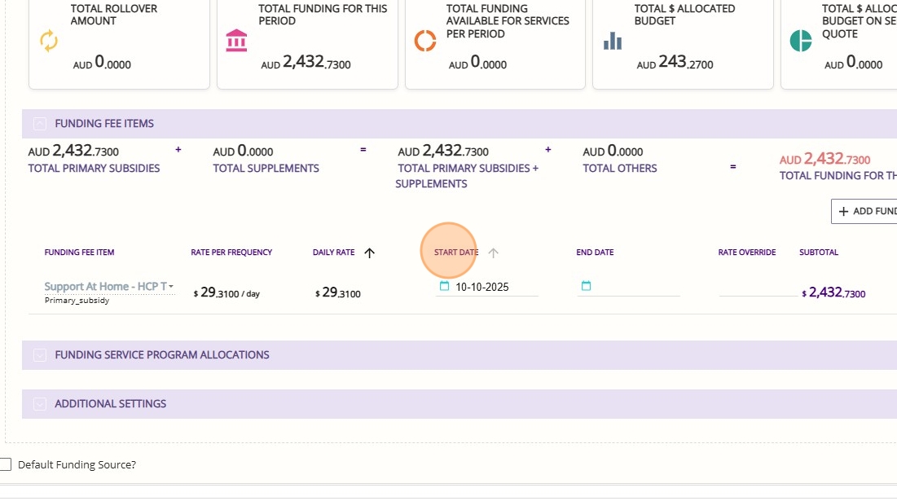The height and width of the screenshot is (501, 897).
Task: Open the End Date calendar picker
Action: tap(586, 286)
